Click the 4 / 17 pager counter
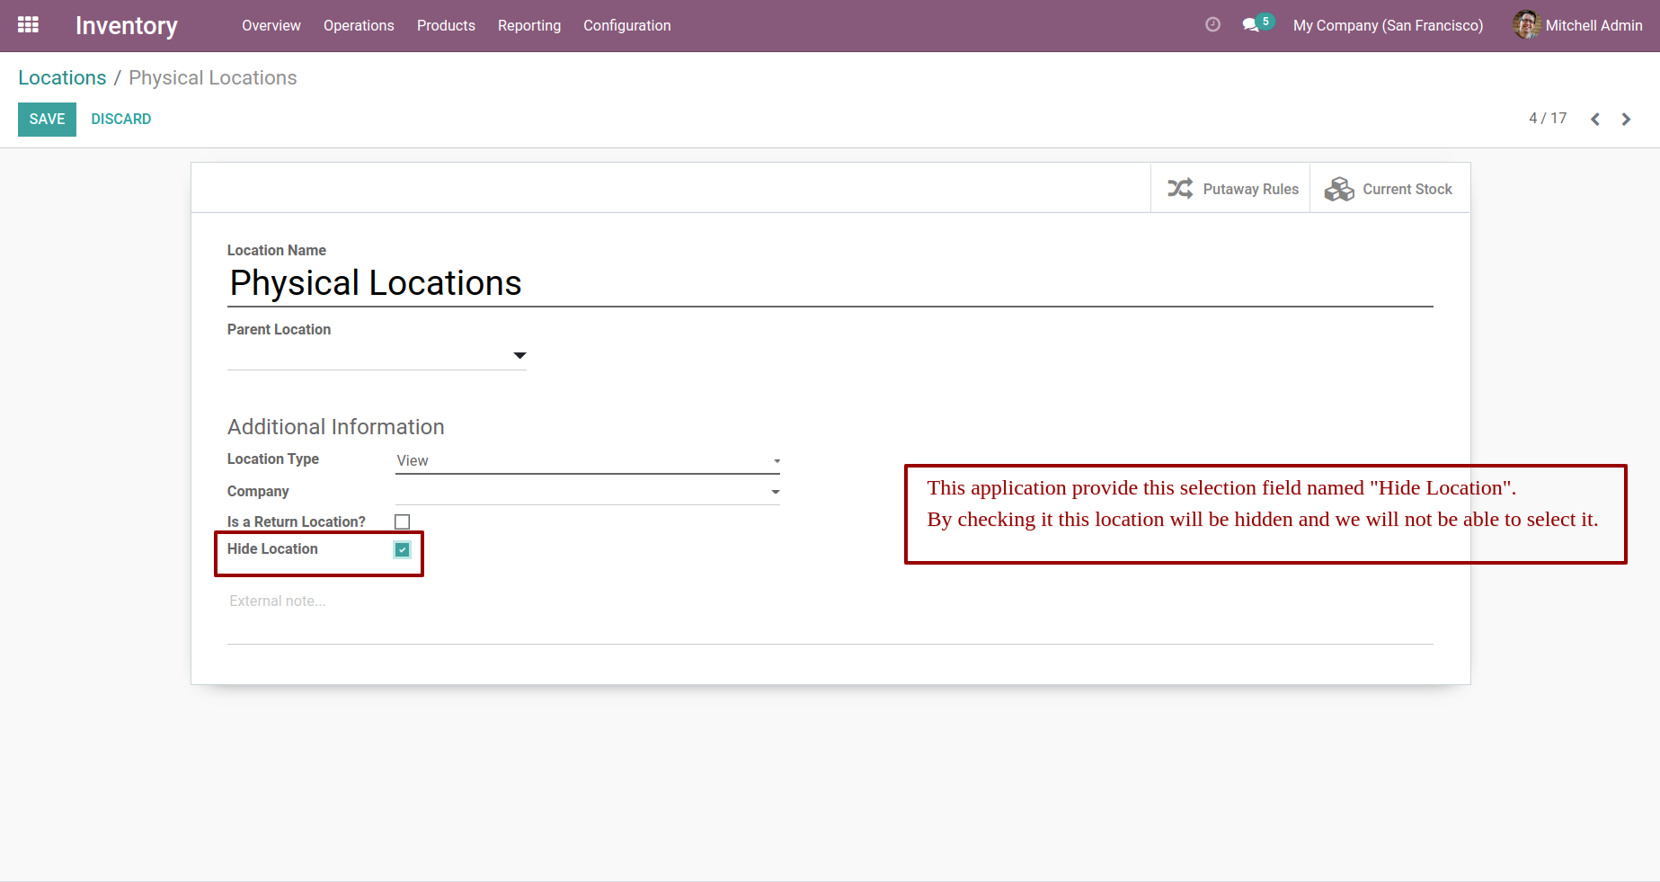 coord(1548,118)
